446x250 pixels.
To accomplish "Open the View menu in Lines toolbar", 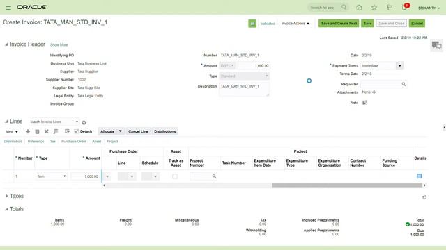I will click(12, 131).
